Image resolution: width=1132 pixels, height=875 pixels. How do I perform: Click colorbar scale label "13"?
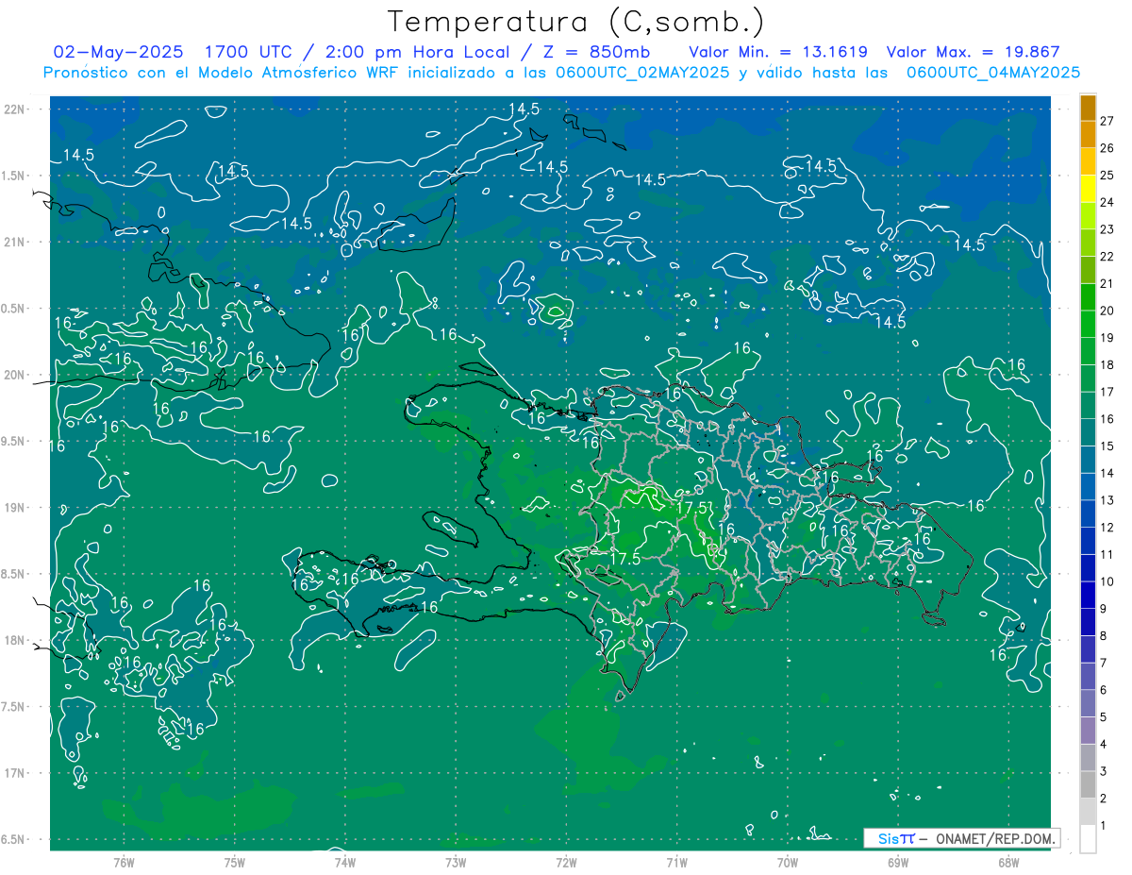pyautogui.click(x=1107, y=500)
